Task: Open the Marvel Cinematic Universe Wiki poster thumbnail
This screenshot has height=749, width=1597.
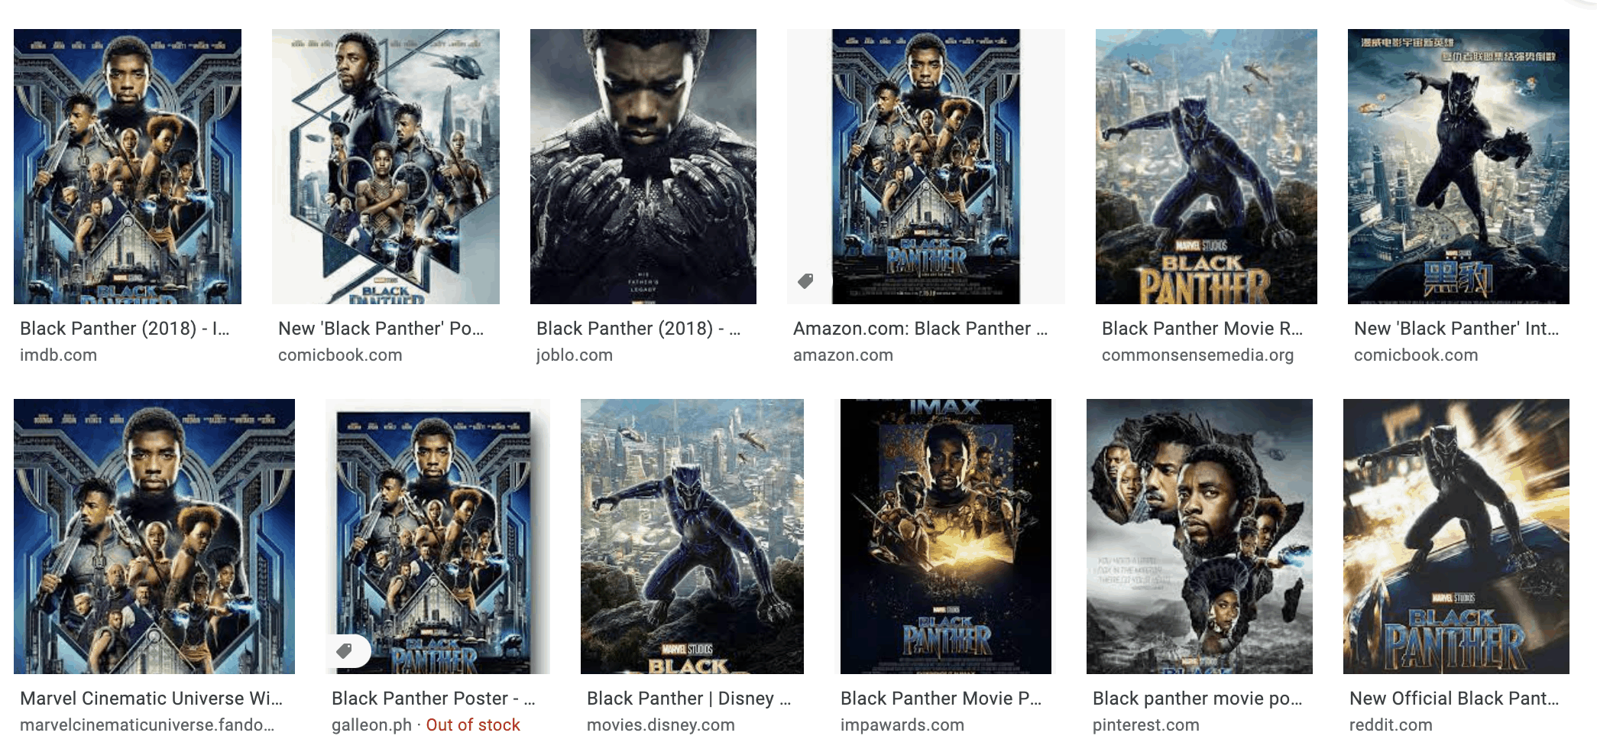Action: coord(154,537)
